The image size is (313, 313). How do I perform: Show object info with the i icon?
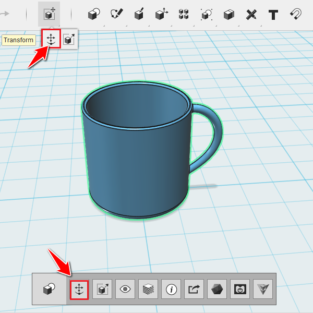coord(171,289)
